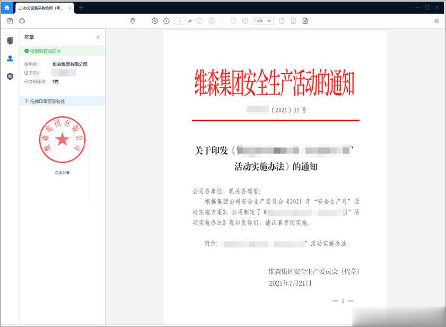This screenshot has width=446, height=327.
Task: Open the 100% zoom level dropdown
Action: [x=264, y=21]
